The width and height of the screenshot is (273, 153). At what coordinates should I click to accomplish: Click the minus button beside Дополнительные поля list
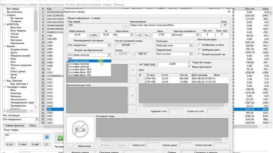tap(133, 110)
